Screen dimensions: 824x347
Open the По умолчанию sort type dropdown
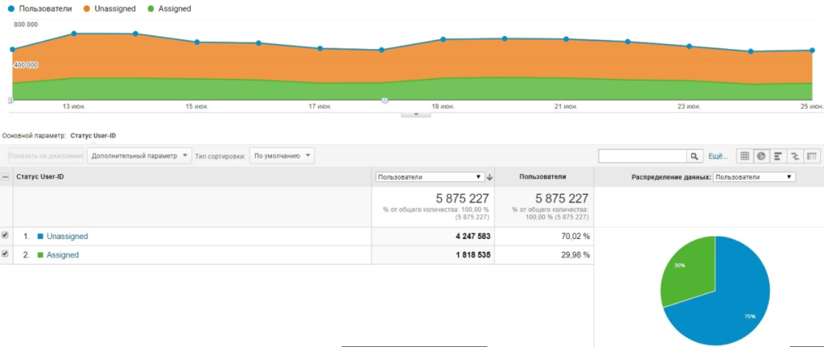(x=281, y=155)
